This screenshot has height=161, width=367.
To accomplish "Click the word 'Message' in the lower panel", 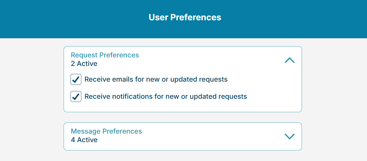I will (x=86, y=131).
